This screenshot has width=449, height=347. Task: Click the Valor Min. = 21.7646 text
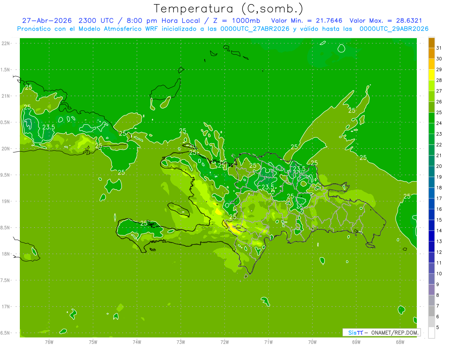click(306, 21)
